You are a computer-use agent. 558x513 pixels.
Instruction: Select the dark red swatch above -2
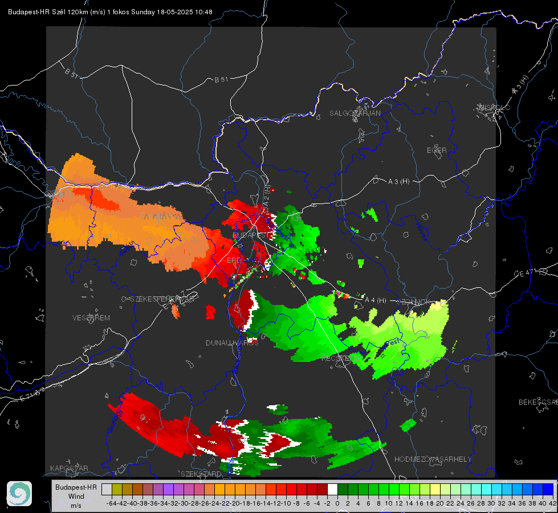(x=322, y=489)
